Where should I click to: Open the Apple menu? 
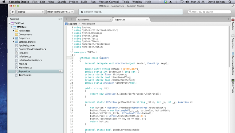[x=4, y=2]
